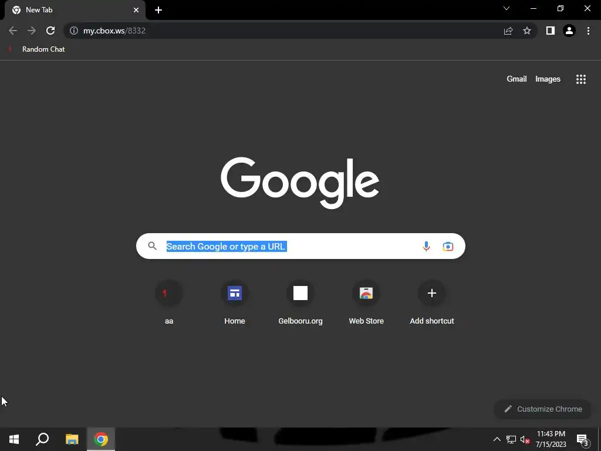
Task: Open a new tab with plus button
Action: point(158,10)
